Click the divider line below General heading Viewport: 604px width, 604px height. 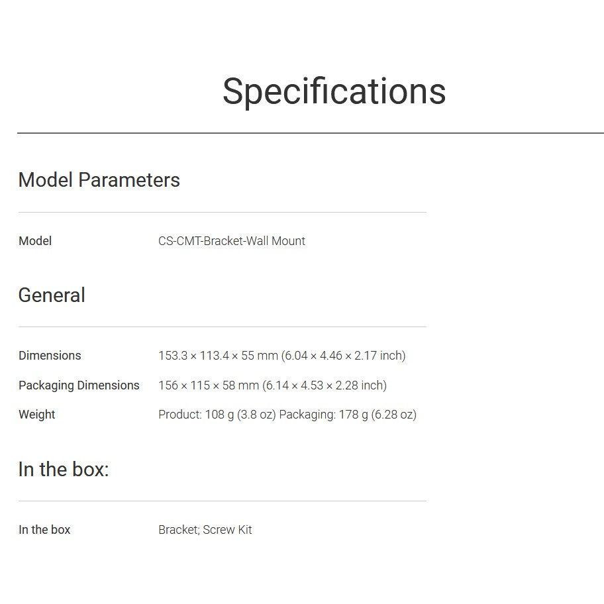[222, 327]
